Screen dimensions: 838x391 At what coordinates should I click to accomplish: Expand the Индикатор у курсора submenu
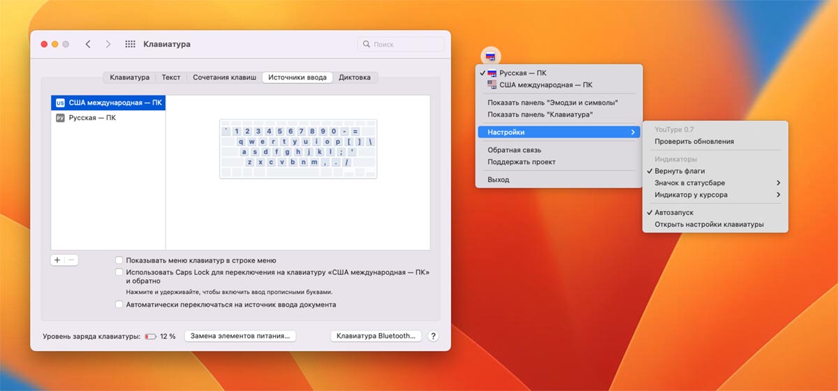pyautogui.click(x=714, y=195)
